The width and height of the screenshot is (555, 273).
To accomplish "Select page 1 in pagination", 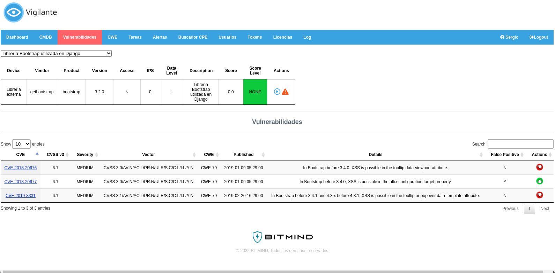I will [530, 209].
